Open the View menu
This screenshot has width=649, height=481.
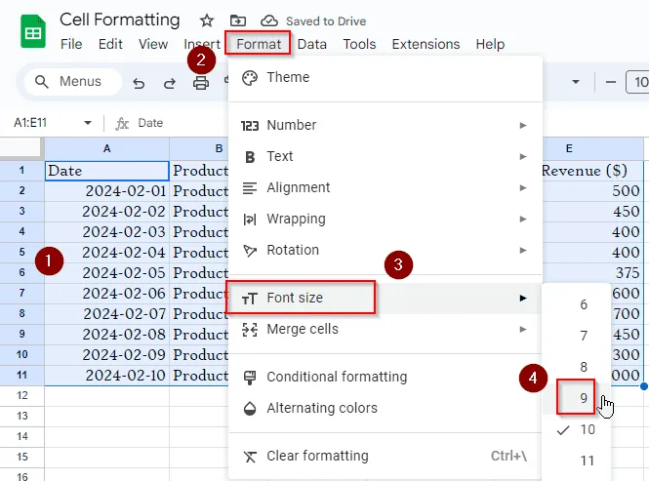[153, 44]
